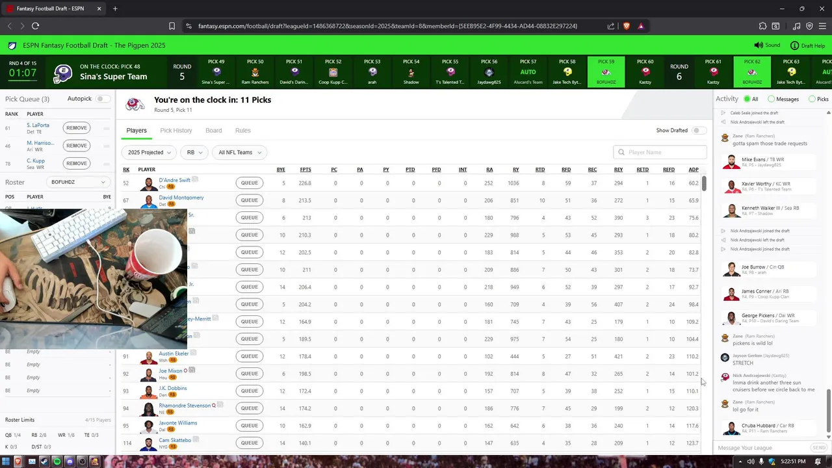Viewport: 832px width, 468px height.
Task: Select the Messages activity radio button
Action: [x=771, y=99]
